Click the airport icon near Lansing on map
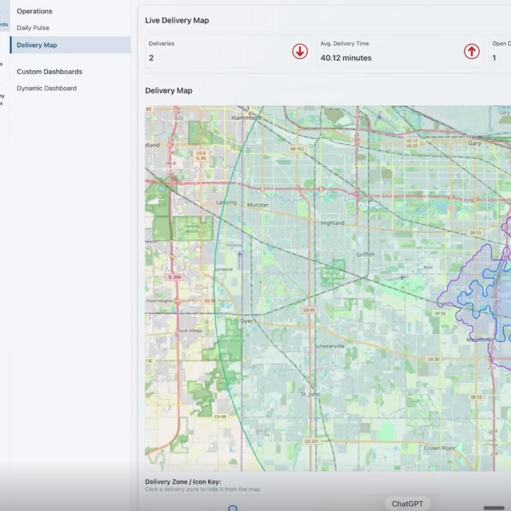 pos(239,254)
